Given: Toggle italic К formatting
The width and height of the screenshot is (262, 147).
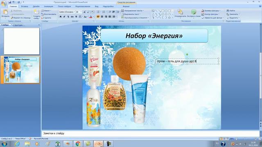Looking at the screenshot, I should coord(64,17).
